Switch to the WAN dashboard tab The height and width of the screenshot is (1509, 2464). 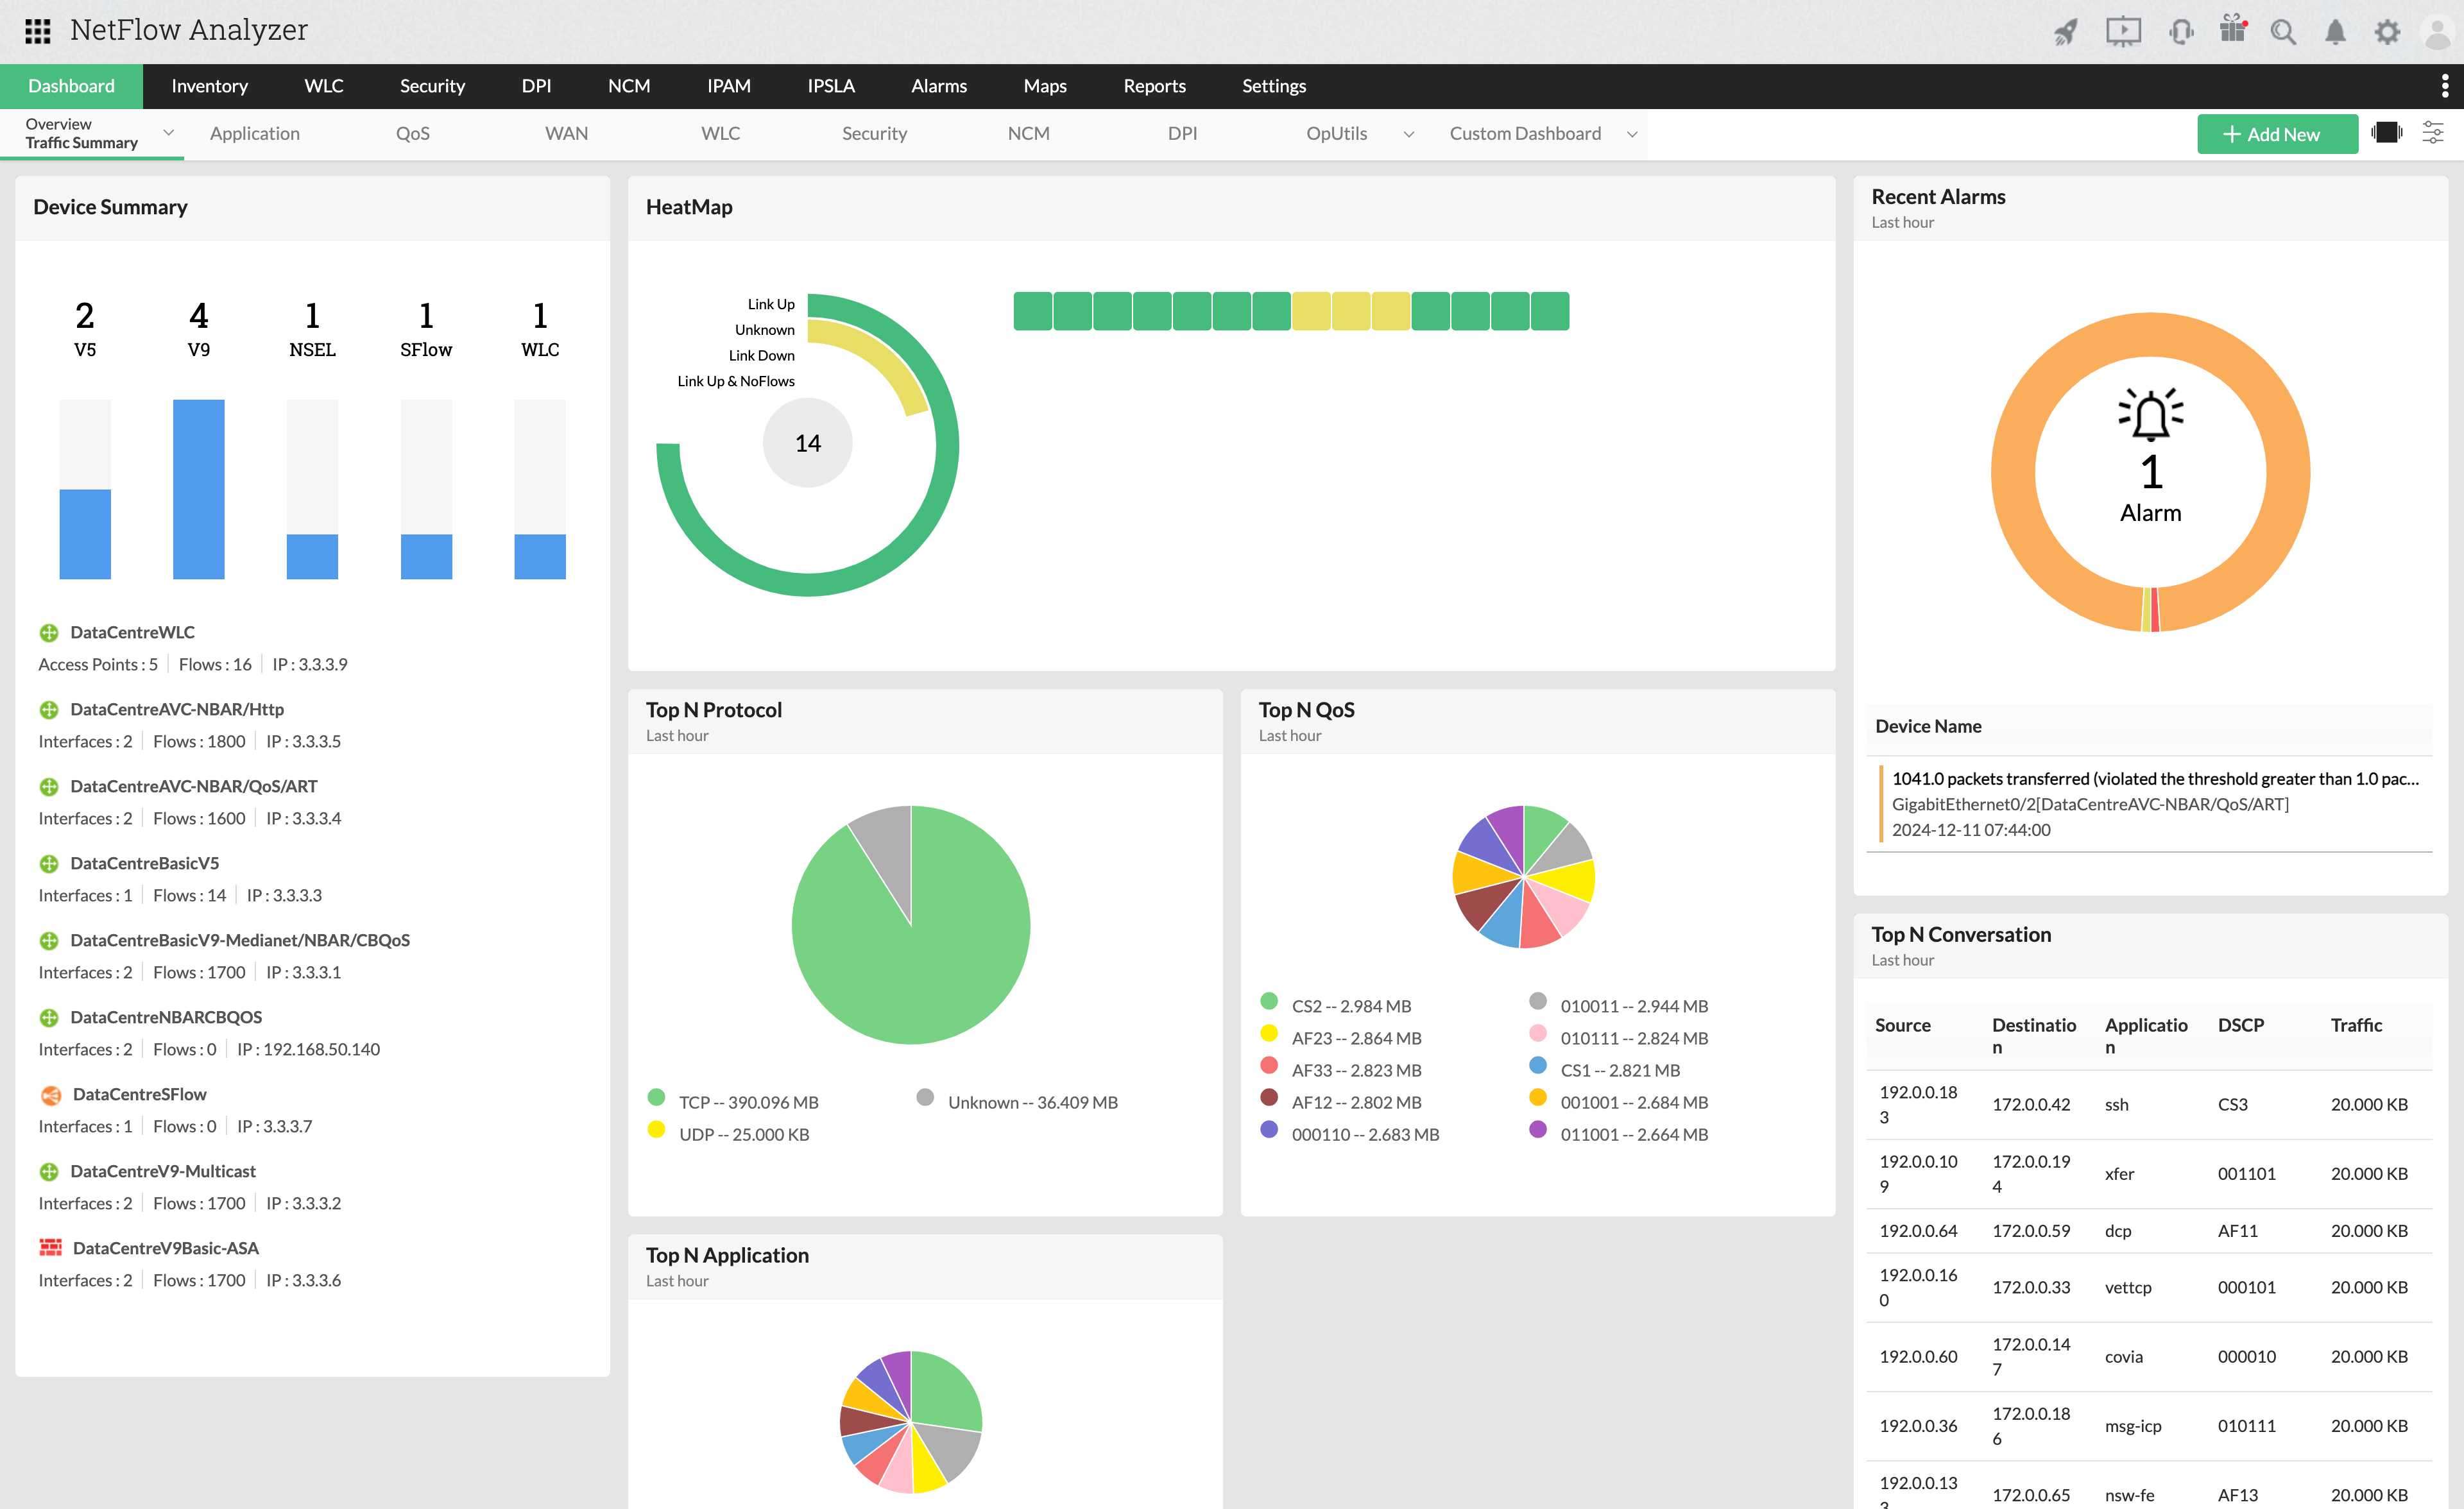tap(566, 134)
